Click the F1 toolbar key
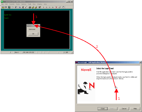Screen dimensions: 142x112 click(44, 7)
